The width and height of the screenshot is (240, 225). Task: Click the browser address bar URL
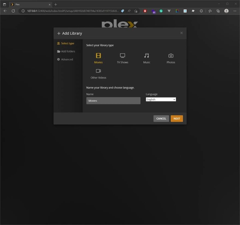point(73,11)
